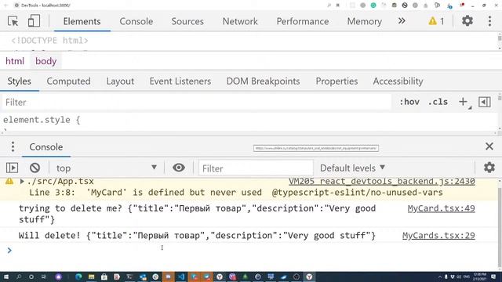Open the Network tab
The image size is (502, 282).
240,21
